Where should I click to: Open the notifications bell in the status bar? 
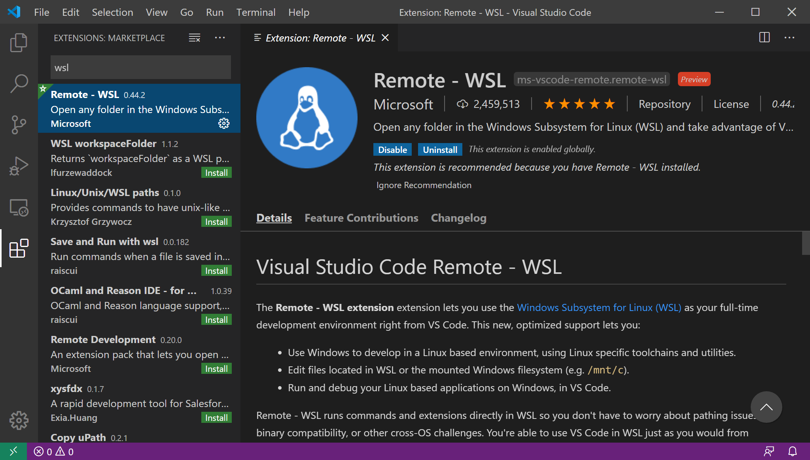[792, 451]
